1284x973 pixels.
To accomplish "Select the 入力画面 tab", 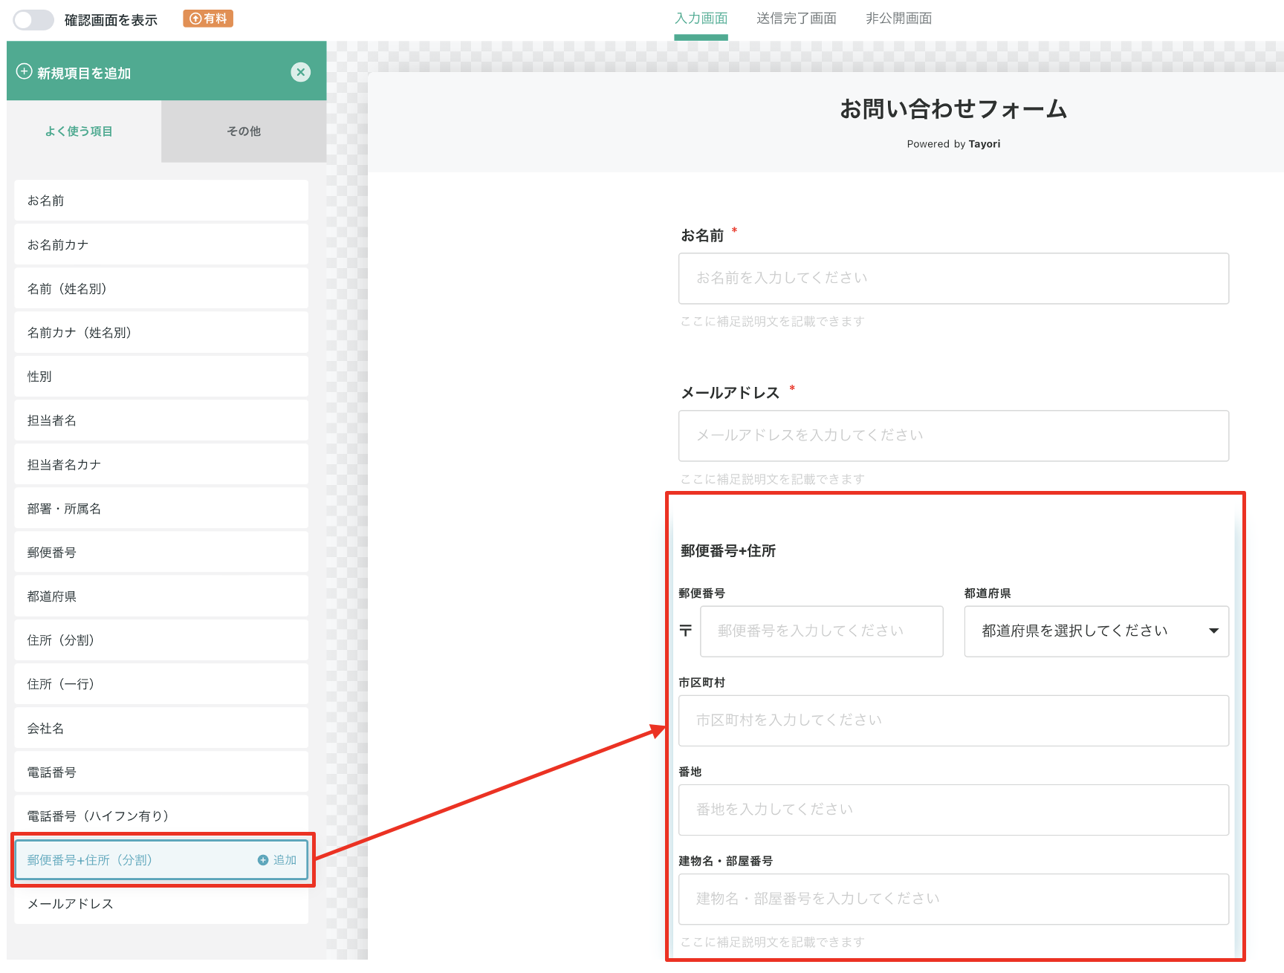I will (701, 19).
